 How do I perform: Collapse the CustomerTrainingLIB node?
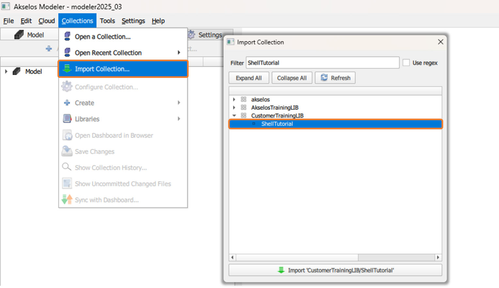point(234,116)
